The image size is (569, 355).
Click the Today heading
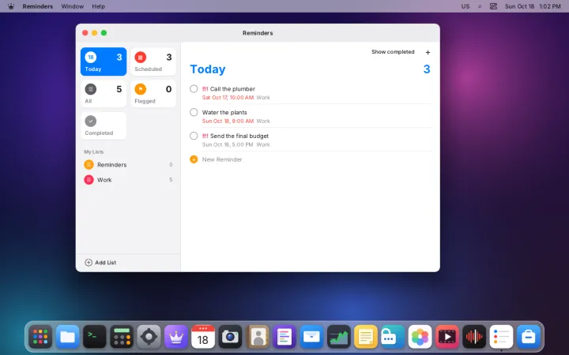(208, 69)
